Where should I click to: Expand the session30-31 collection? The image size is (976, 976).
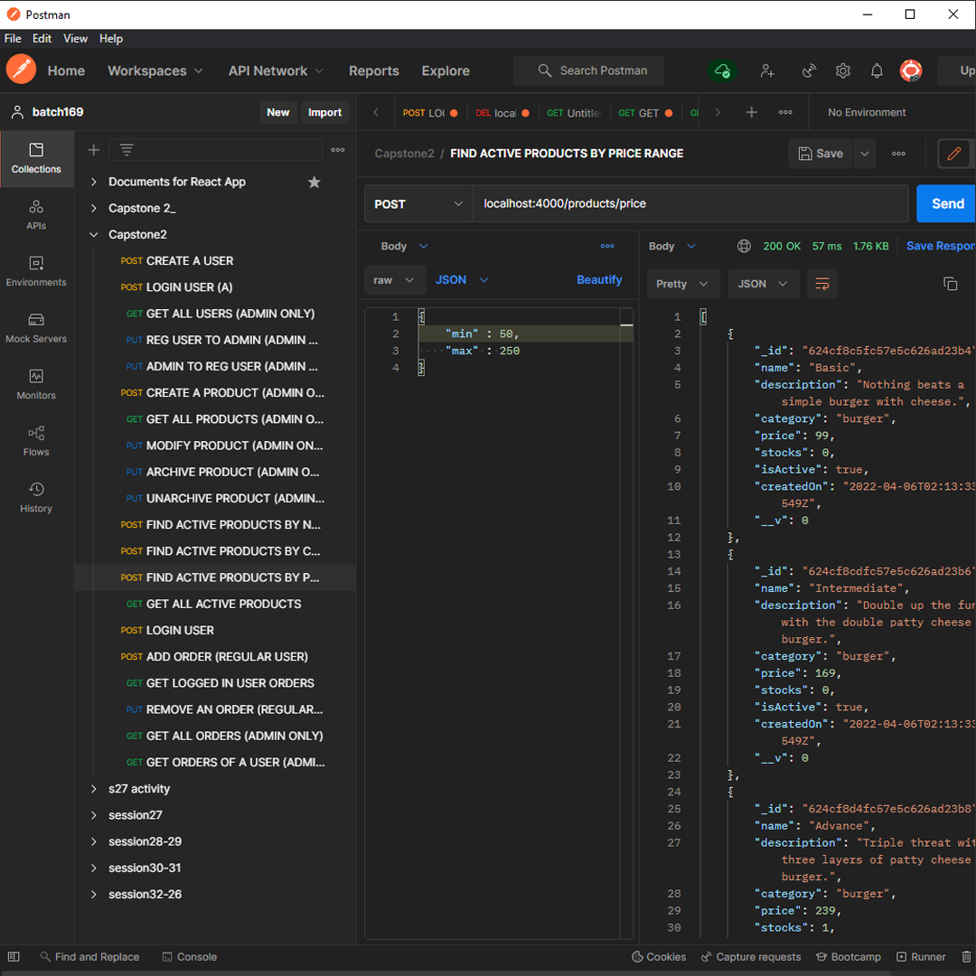tap(93, 868)
